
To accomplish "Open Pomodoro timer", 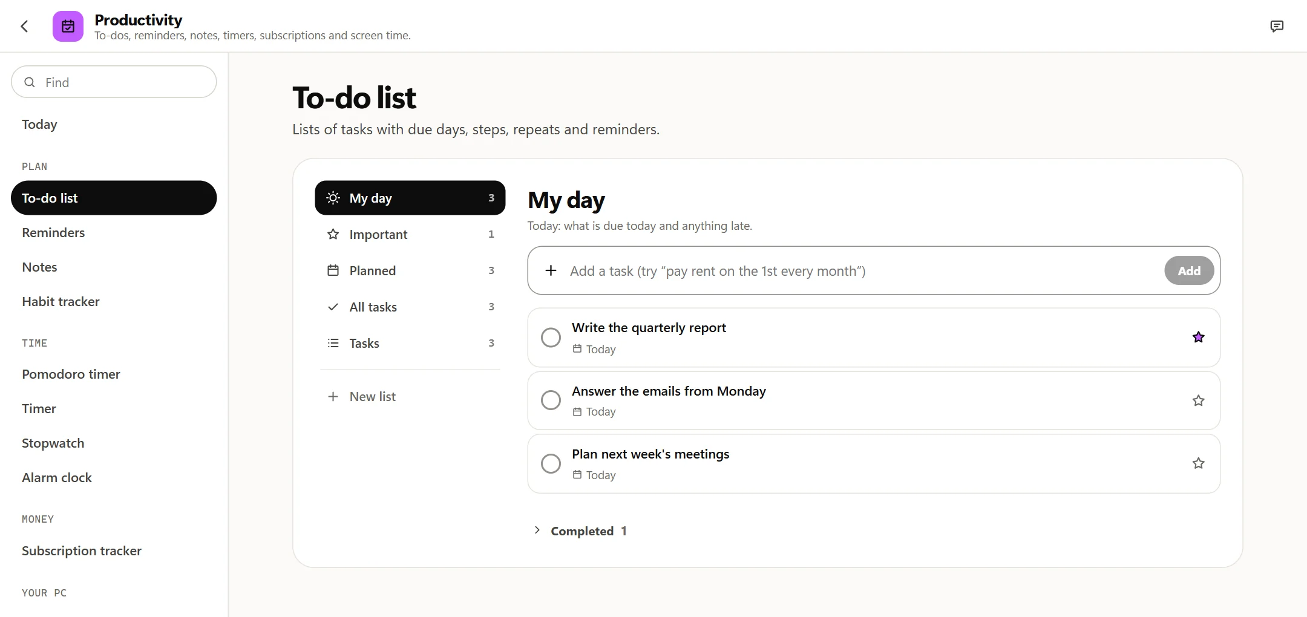I will click(114, 374).
